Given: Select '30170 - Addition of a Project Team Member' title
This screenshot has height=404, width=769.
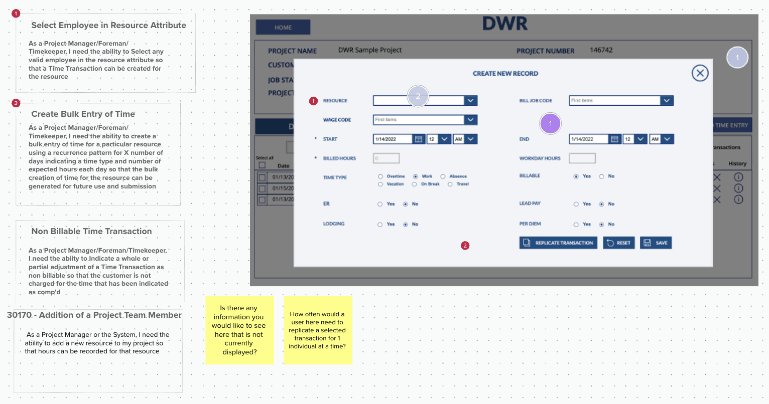Looking at the screenshot, I should [94, 315].
